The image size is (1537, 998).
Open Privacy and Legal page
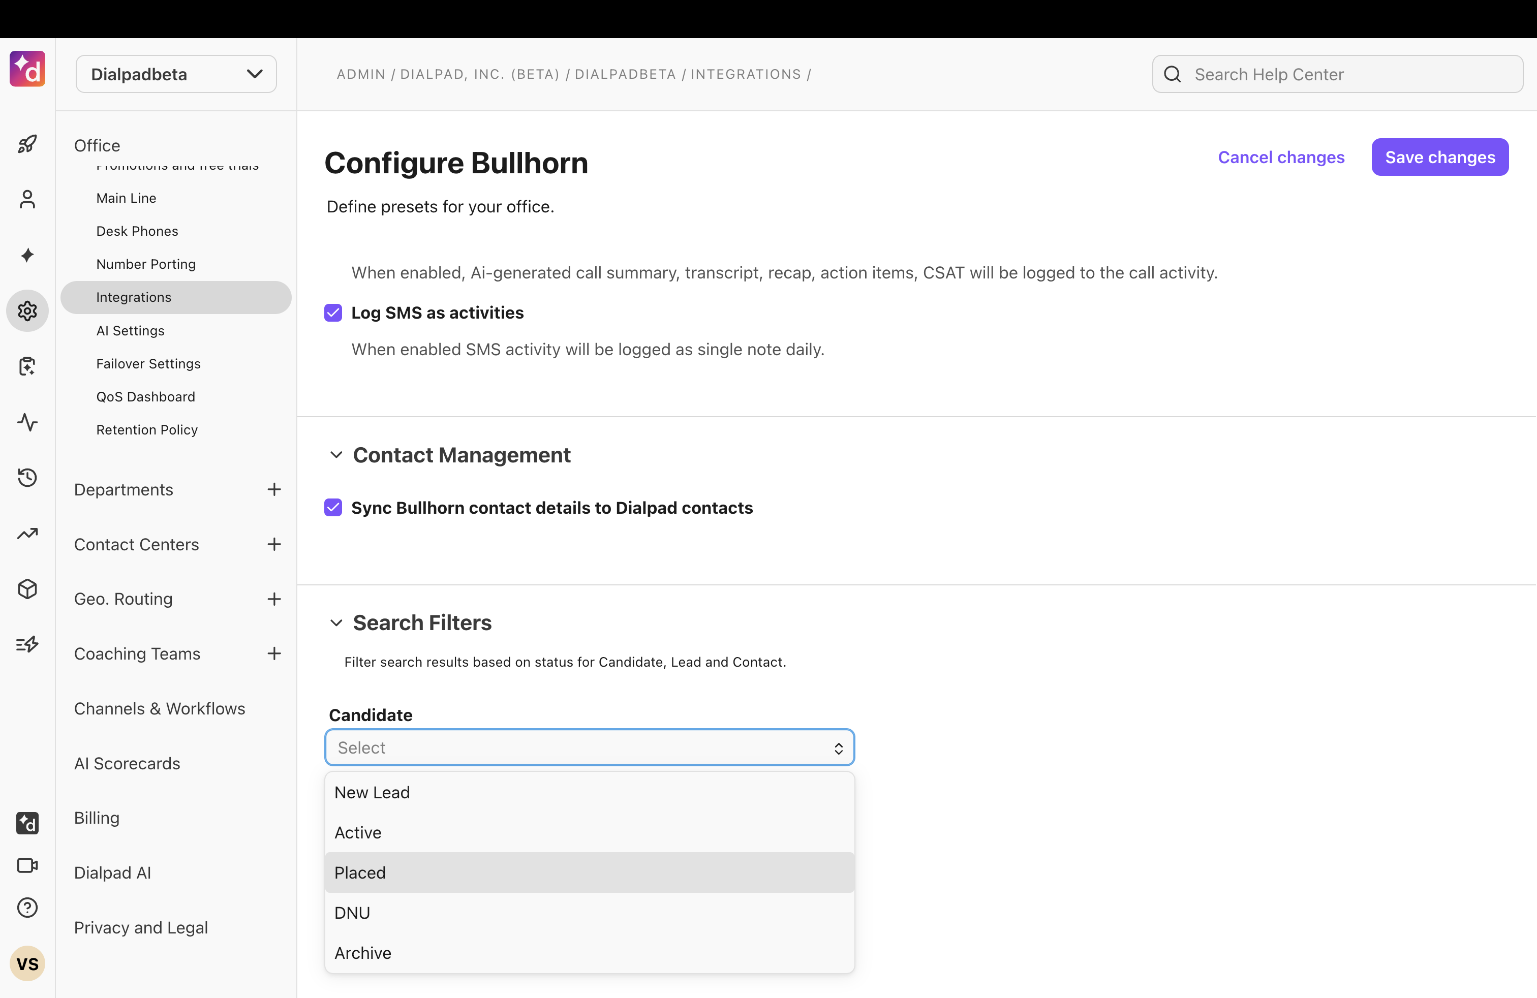(141, 928)
